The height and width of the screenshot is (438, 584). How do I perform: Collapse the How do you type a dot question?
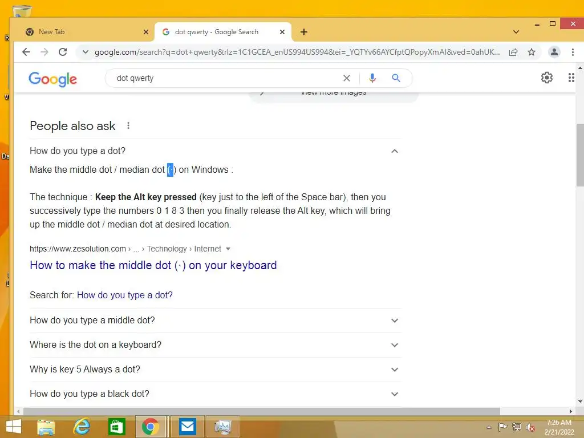[x=215, y=151]
